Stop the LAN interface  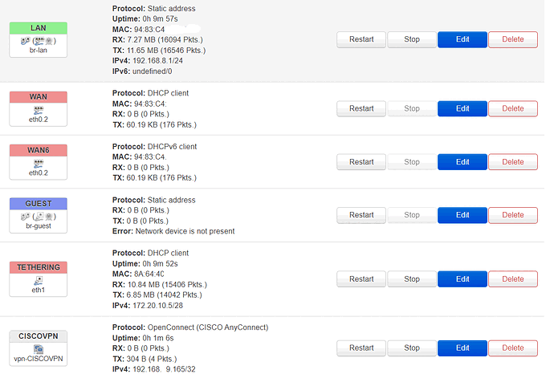tap(412, 39)
